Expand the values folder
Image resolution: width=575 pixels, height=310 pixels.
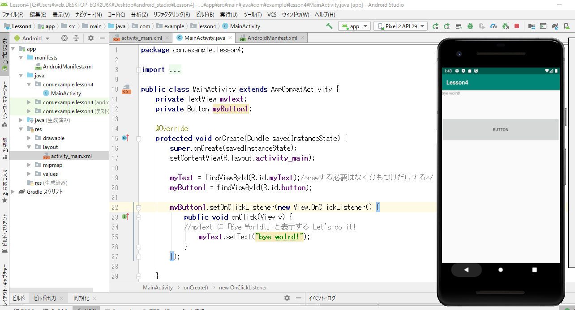(29, 174)
